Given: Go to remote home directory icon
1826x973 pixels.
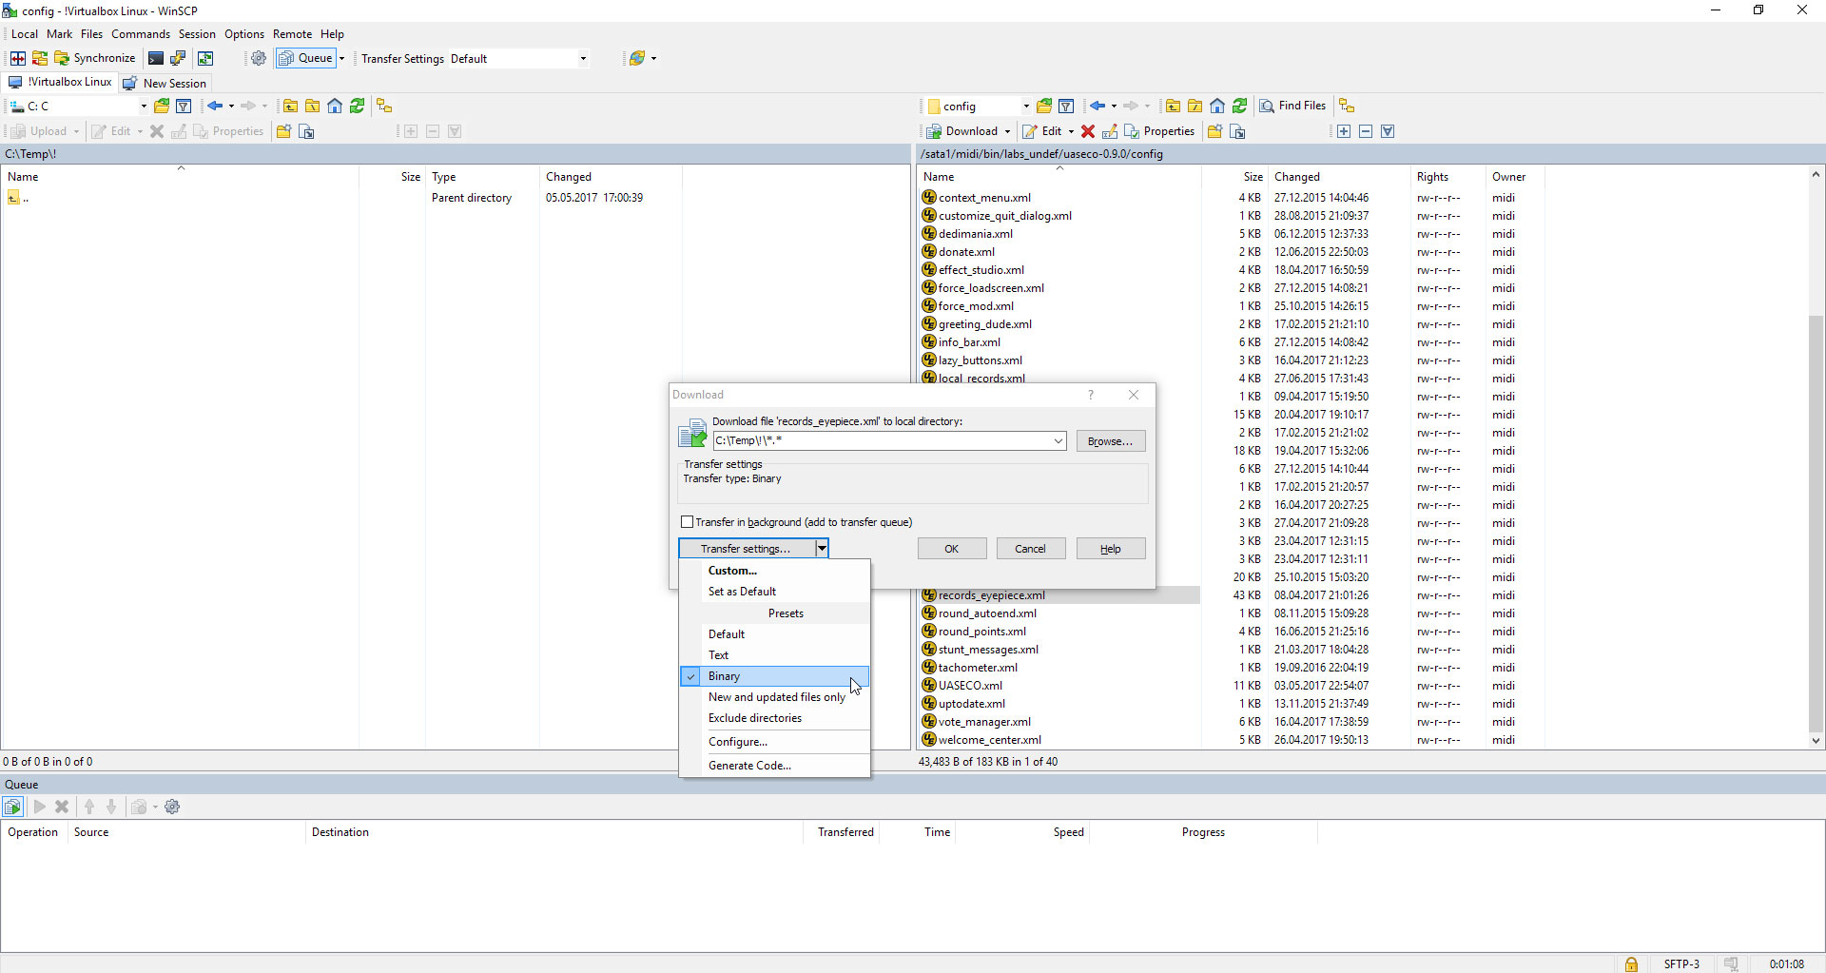Looking at the screenshot, I should pyautogui.click(x=1217, y=106).
